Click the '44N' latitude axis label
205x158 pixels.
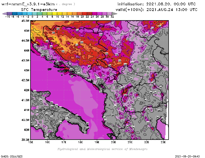click(26, 50)
